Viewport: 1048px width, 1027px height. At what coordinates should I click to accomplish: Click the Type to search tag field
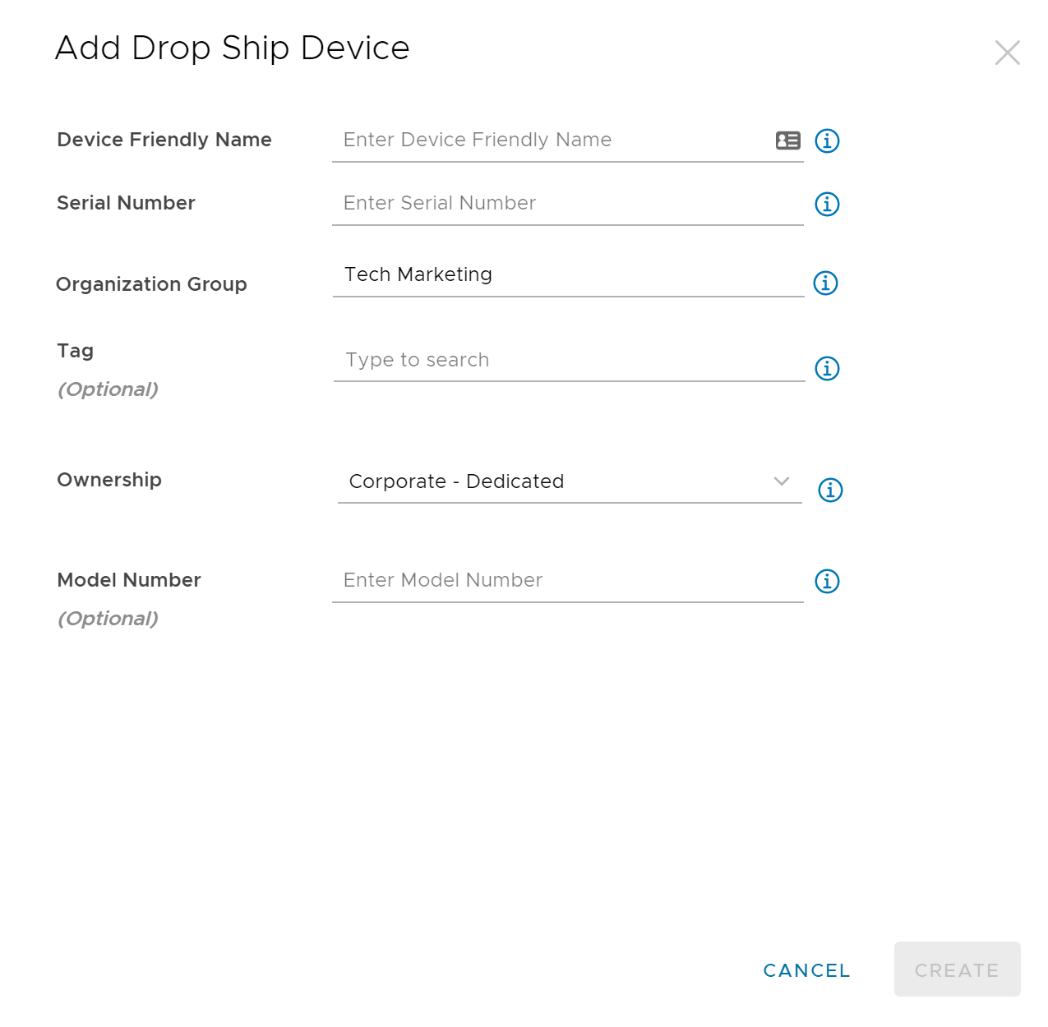pyautogui.click(x=569, y=360)
